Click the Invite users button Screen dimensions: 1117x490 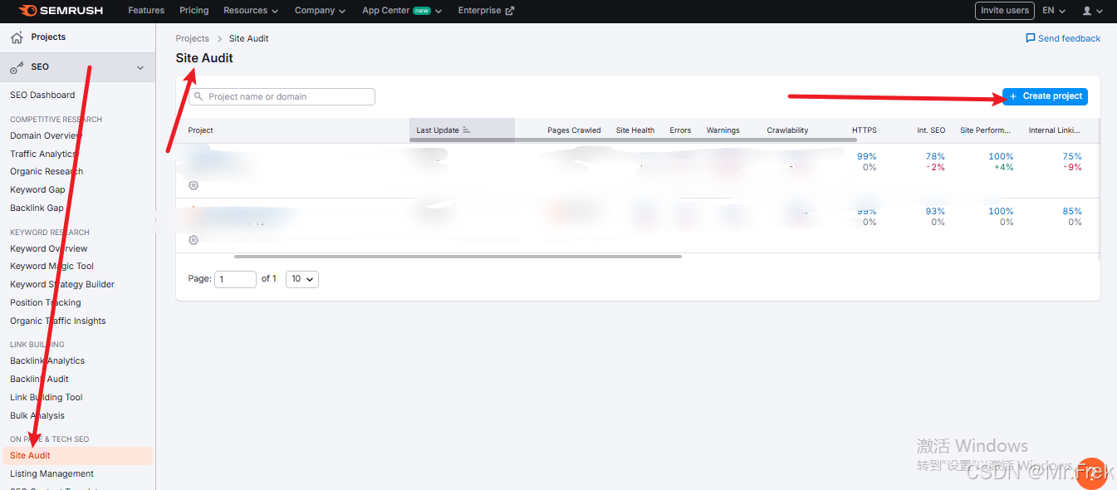click(1004, 11)
